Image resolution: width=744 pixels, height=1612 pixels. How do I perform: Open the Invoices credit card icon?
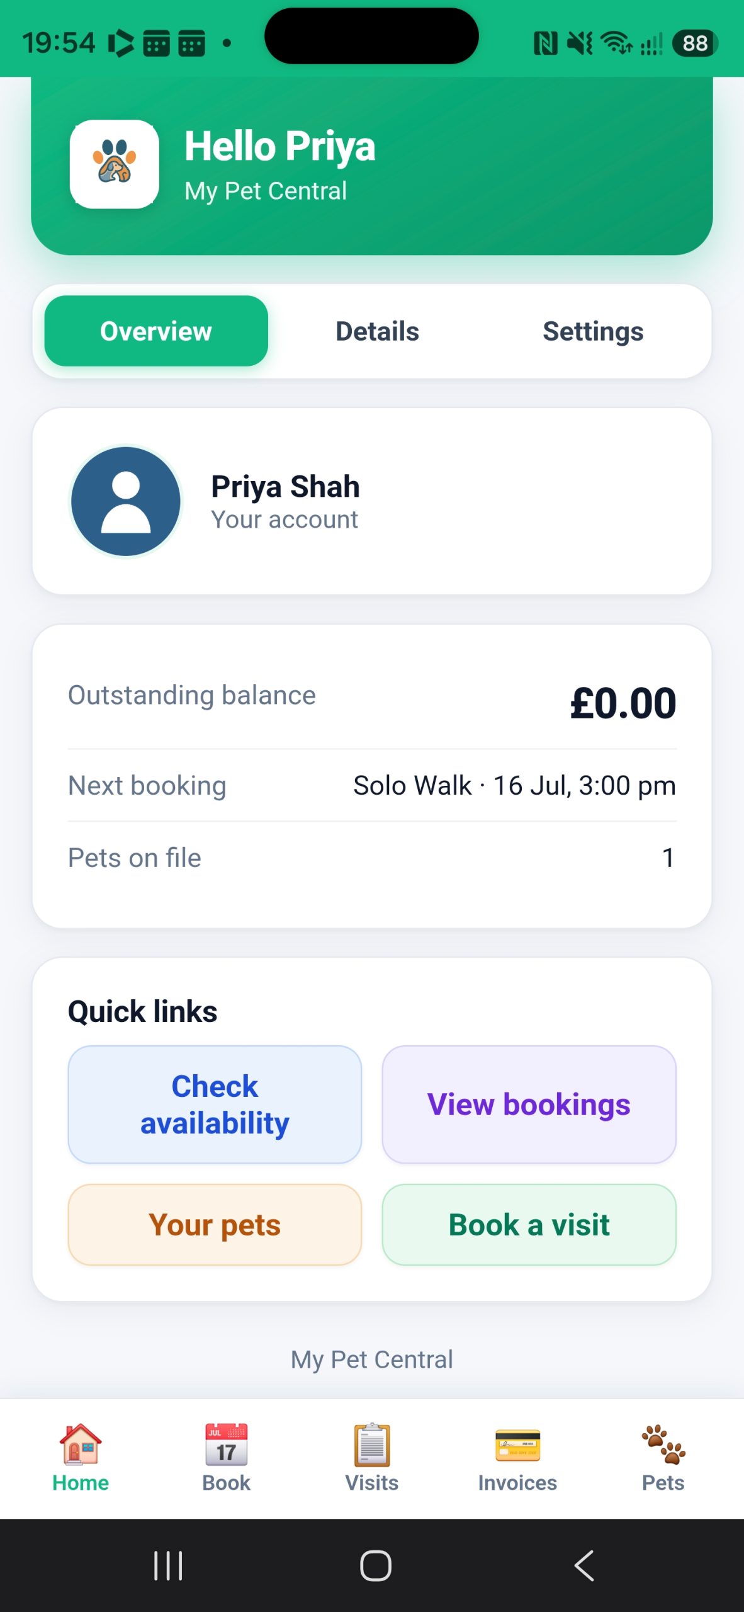tap(517, 1445)
